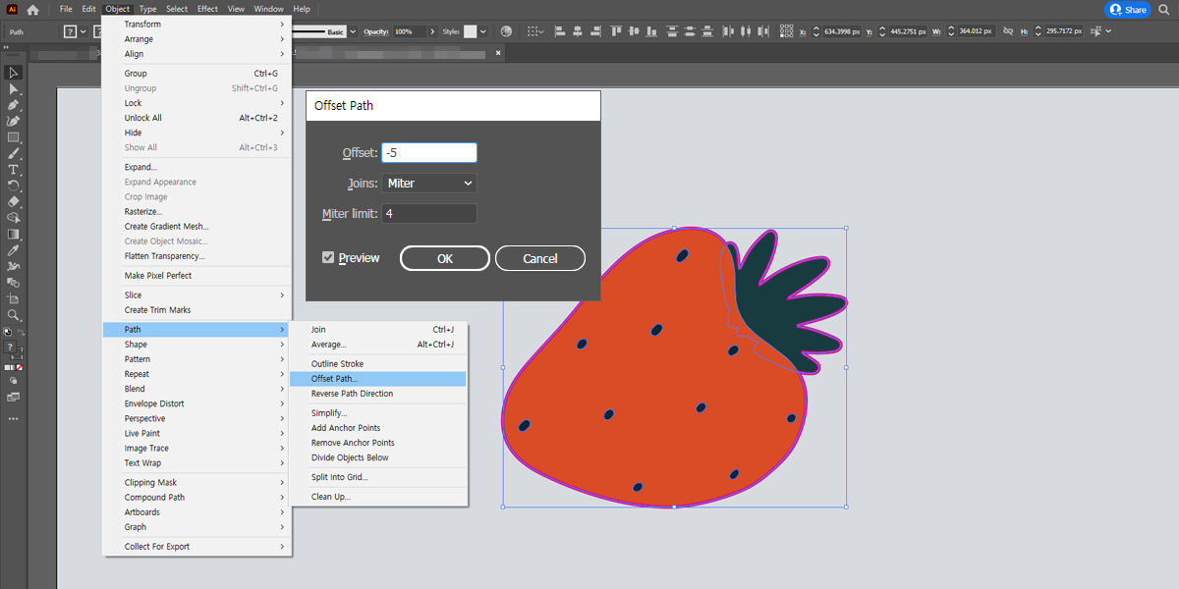Click the H height value field
1179x589 pixels.
pos(1065,31)
